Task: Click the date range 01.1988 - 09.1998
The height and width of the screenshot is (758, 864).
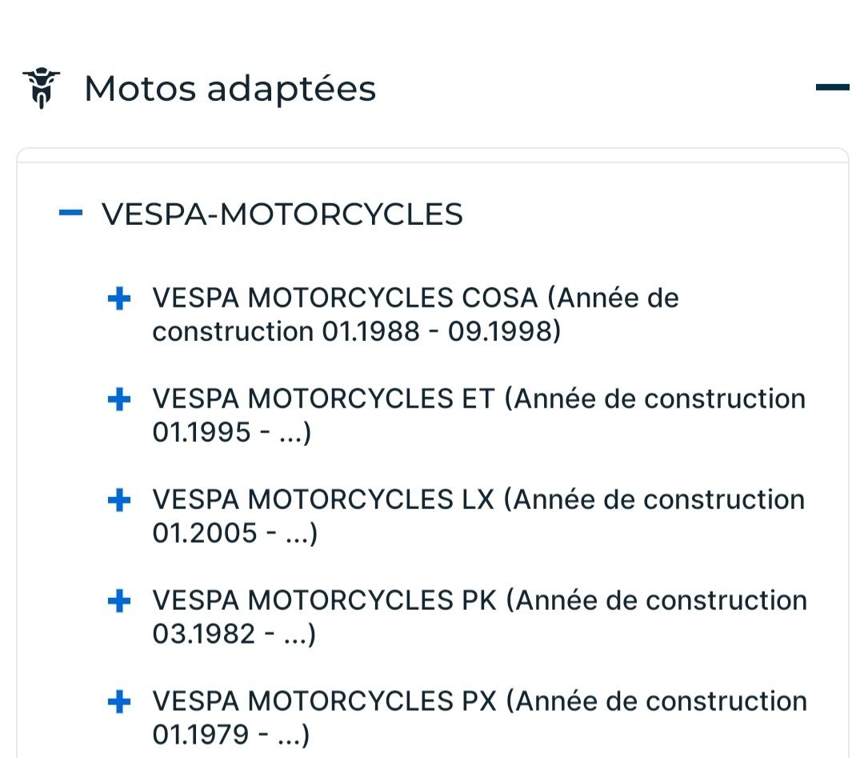Action: [x=438, y=331]
